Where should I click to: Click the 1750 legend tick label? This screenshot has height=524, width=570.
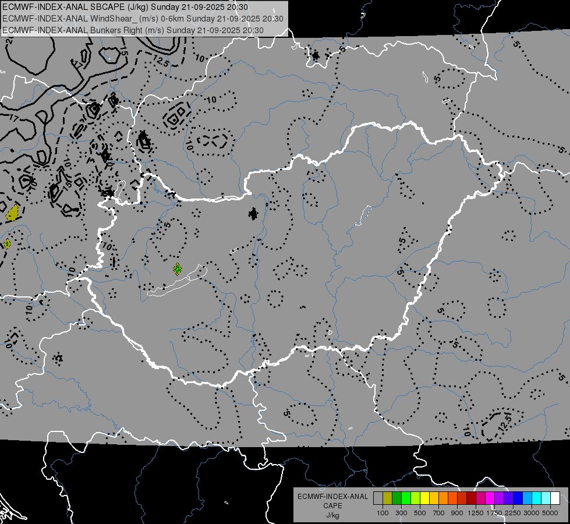[494, 513]
